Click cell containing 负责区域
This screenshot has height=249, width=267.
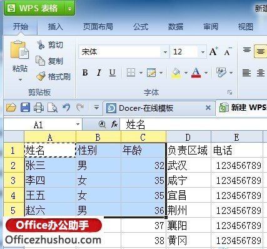(x=189, y=150)
